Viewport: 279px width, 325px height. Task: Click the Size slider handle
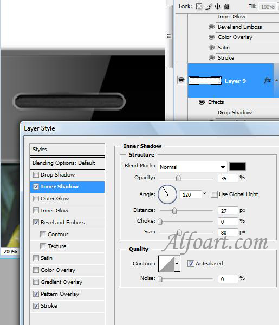coord(179,232)
